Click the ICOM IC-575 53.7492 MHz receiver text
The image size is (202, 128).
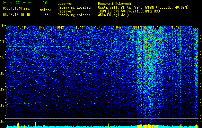129,11
